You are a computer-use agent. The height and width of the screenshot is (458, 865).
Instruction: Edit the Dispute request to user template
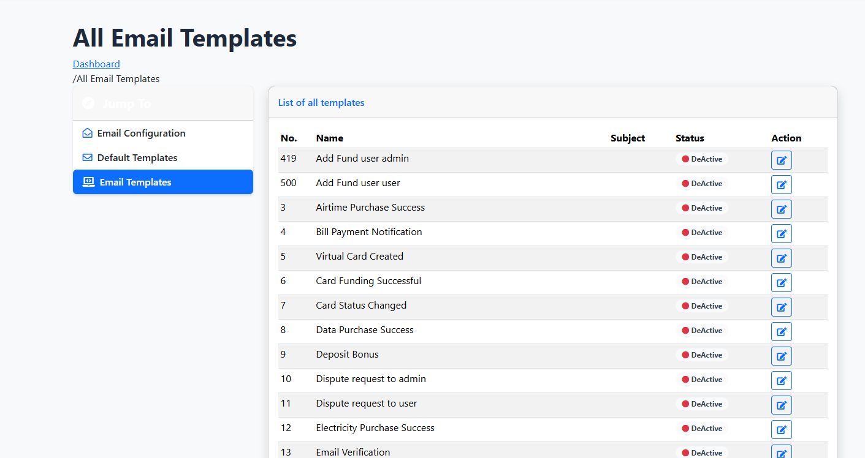[781, 405]
